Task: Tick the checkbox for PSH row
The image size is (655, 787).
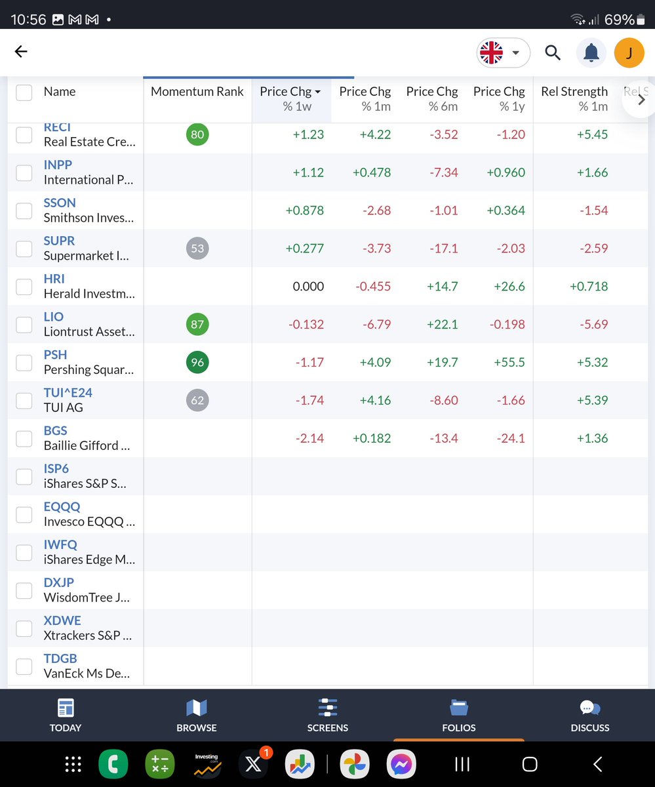Action: coord(24,362)
